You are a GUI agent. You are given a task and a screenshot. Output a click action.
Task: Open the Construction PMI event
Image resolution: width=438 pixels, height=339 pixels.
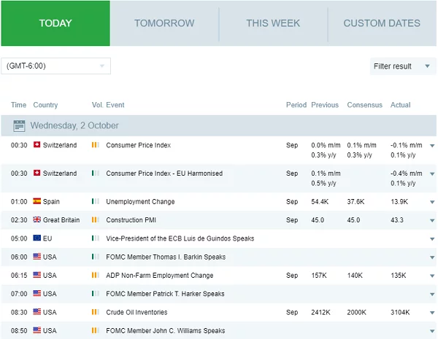pyautogui.click(x=131, y=220)
